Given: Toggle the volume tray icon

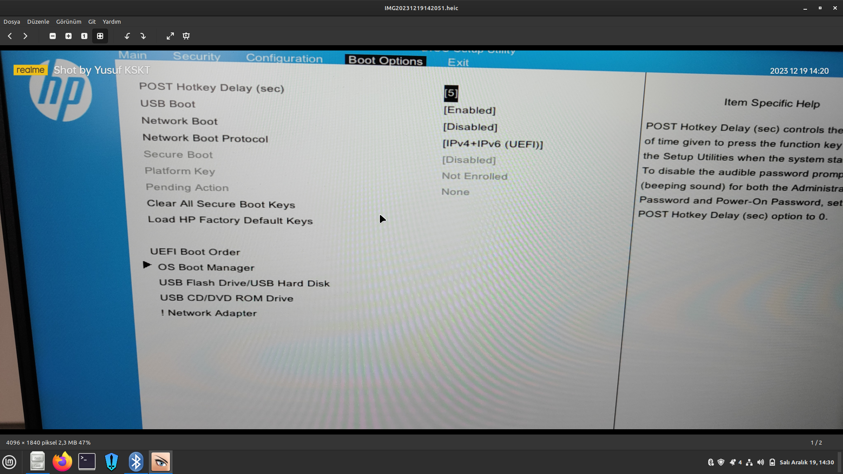Looking at the screenshot, I should (x=760, y=462).
